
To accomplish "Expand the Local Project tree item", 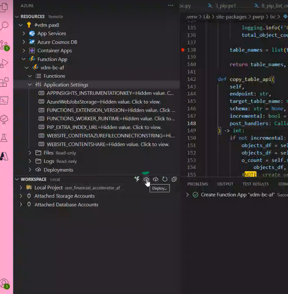I will [x=21, y=187].
